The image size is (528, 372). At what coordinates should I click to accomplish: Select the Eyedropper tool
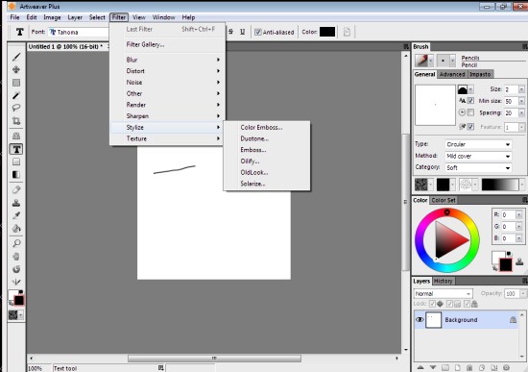pyautogui.click(x=16, y=215)
